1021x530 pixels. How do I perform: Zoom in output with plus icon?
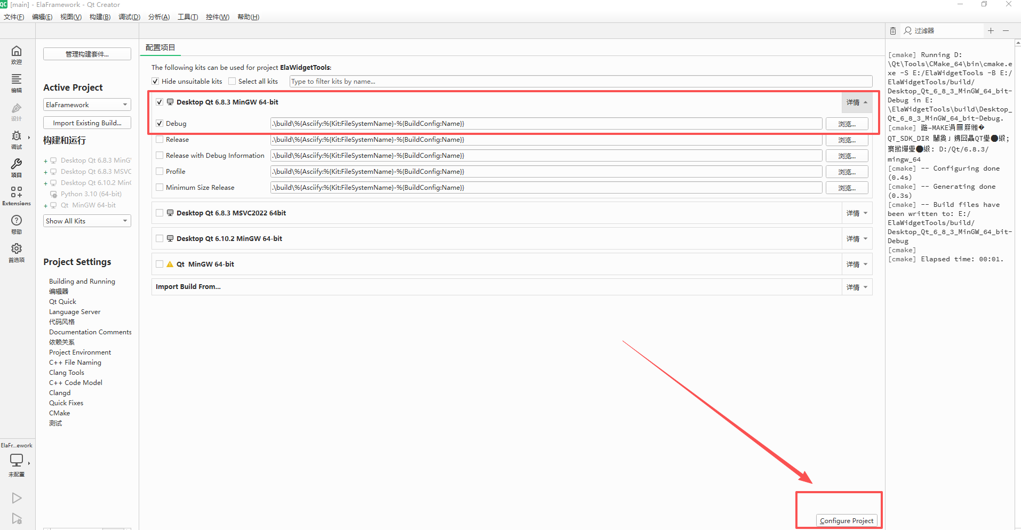(x=991, y=31)
